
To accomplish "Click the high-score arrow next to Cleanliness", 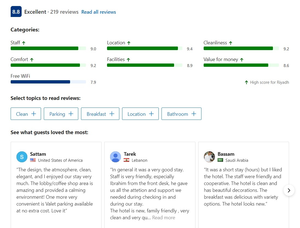I will pos(230,43).
